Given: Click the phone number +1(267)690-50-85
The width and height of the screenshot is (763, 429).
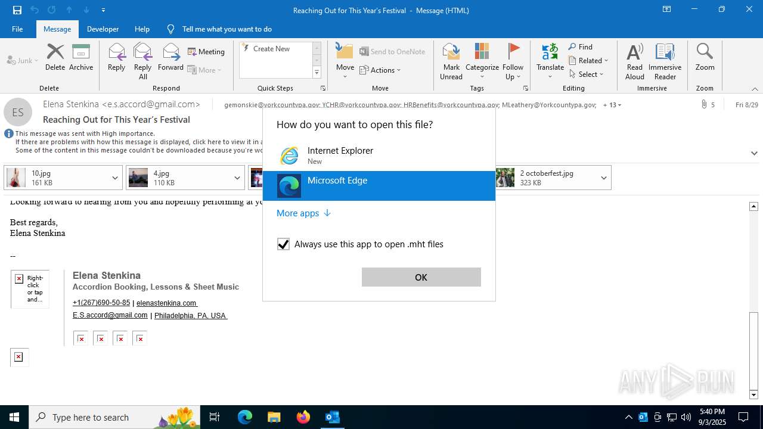Looking at the screenshot, I should (101, 303).
